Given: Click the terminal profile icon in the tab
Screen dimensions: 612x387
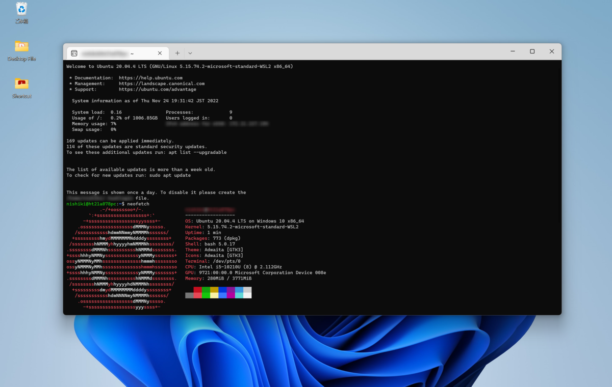Looking at the screenshot, I should click(74, 53).
